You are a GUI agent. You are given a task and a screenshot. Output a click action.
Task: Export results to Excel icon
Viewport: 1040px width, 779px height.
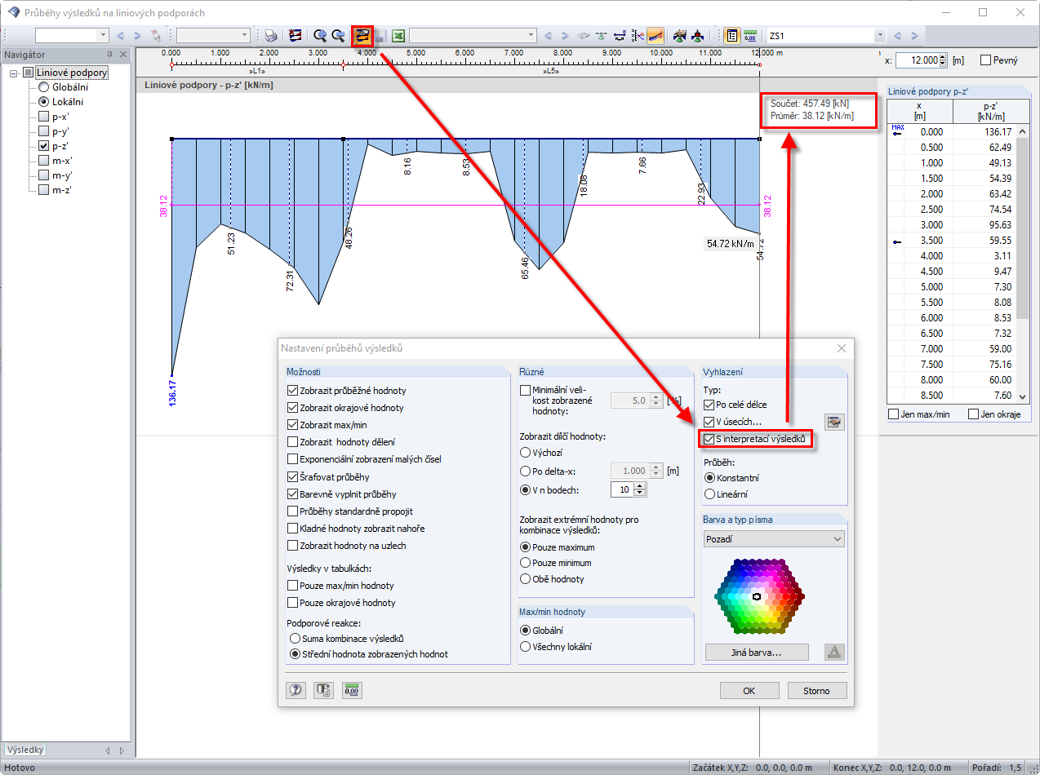tap(398, 36)
